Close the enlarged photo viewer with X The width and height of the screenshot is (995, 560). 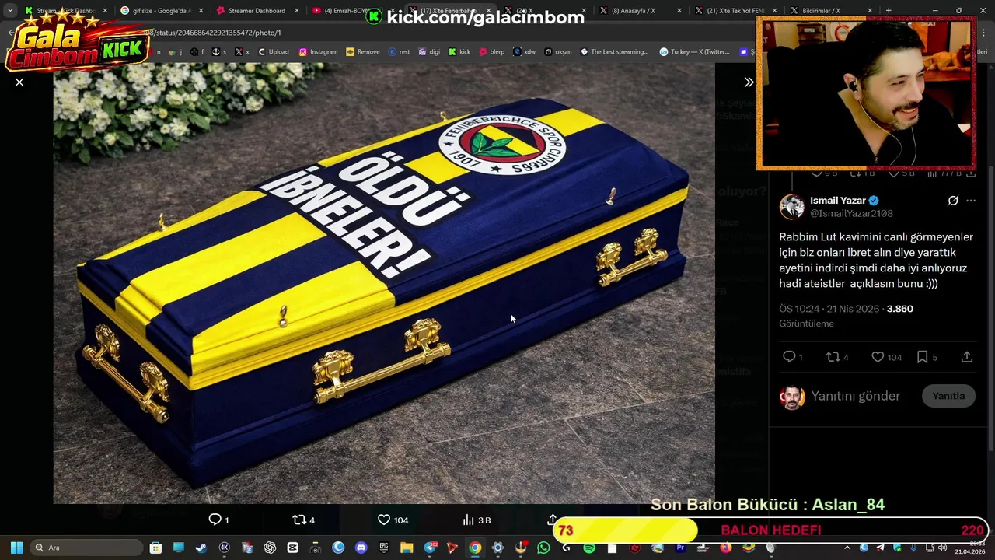(x=19, y=82)
